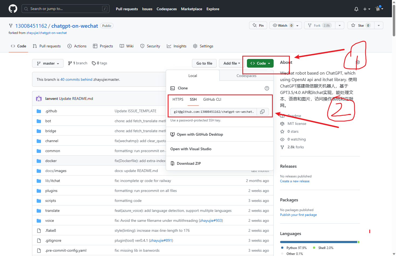Copy the SSH clone URL
This screenshot has height=256, width=396.
click(262, 112)
